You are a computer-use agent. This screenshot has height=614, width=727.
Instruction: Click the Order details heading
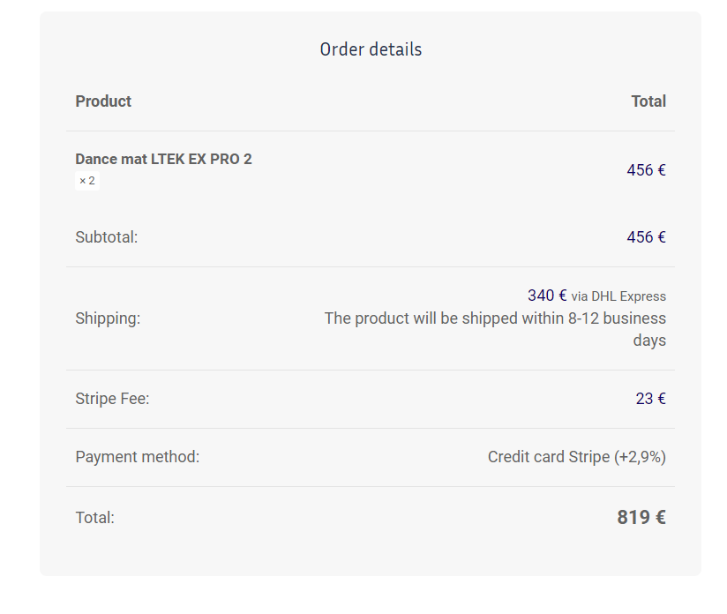tap(371, 49)
